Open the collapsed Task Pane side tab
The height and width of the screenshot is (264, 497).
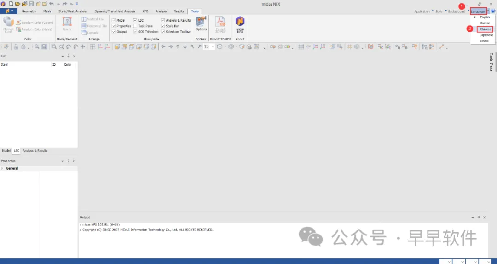point(491,62)
